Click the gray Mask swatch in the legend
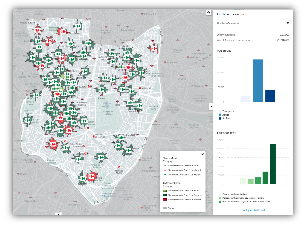 (165, 208)
